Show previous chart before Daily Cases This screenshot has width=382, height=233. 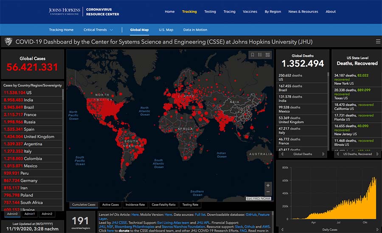[x=282, y=230]
